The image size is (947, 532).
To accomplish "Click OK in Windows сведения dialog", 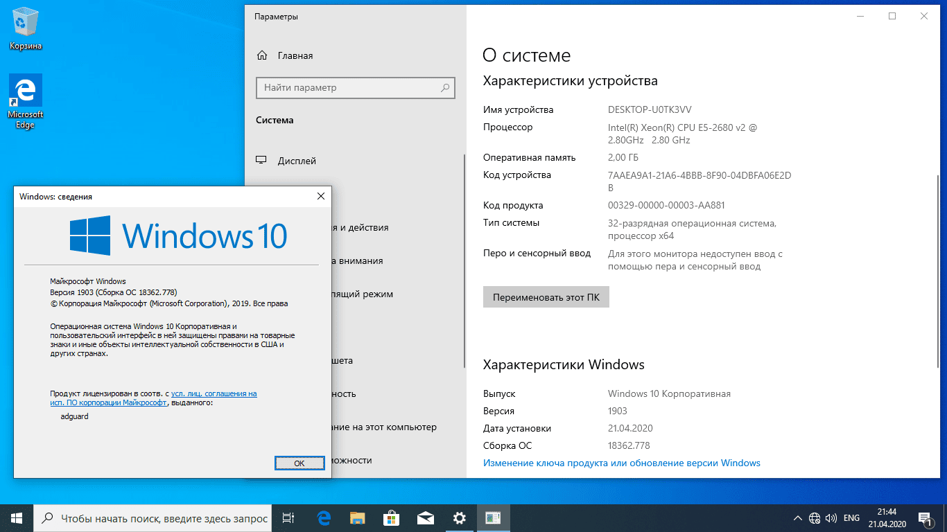I will pyautogui.click(x=299, y=463).
